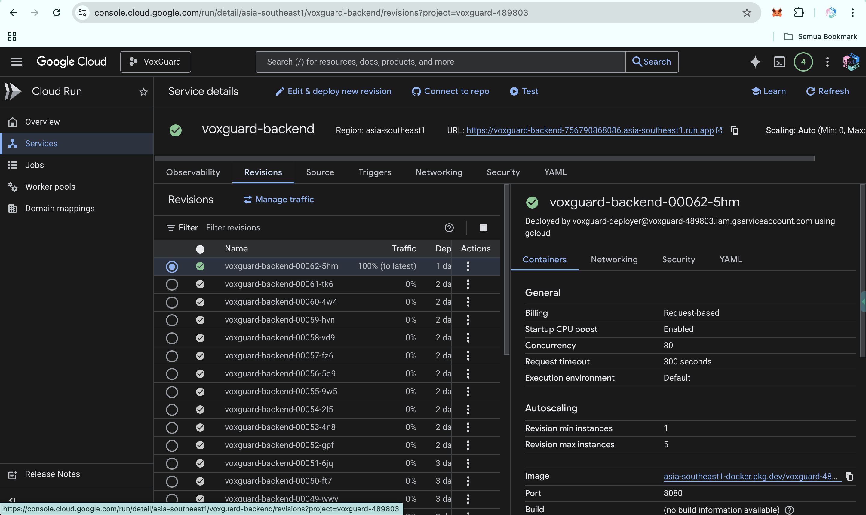This screenshot has width=866, height=515.
Task: Open column display options icon
Action: pos(483,228)
